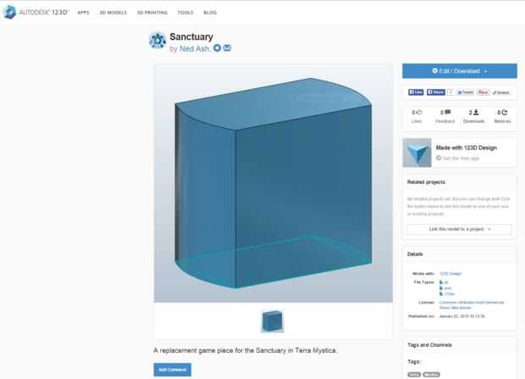
Task: Open Ned Ash's avatar gear icon
Action: point(157,40)
